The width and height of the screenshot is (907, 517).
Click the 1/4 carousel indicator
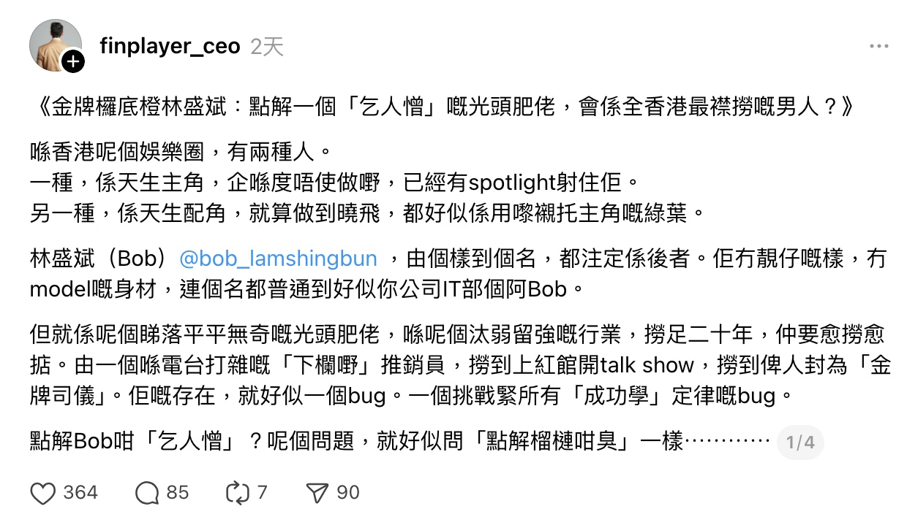pos(800,443)
